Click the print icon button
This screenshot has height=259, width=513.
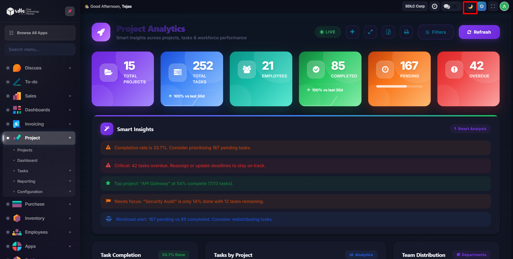coord(406,32)
